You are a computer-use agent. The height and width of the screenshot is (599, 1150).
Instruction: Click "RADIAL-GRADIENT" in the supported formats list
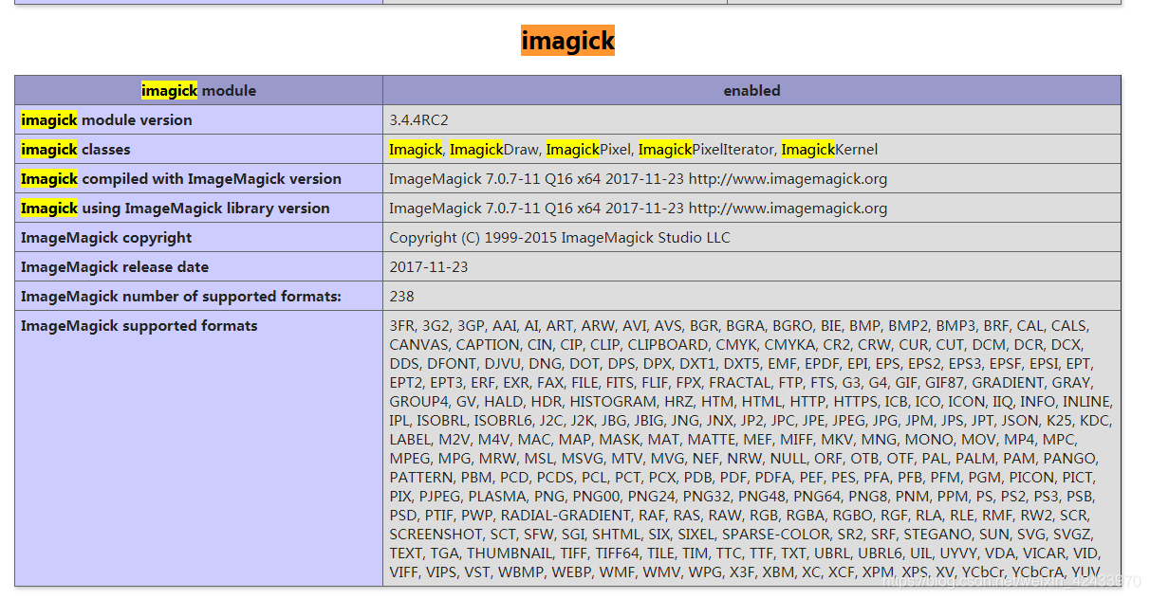[566, 516]
